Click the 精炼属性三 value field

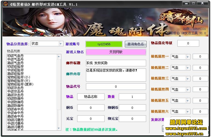tap(200, 79)
